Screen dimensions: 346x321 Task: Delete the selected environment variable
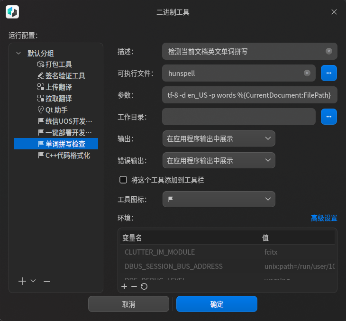(x=134, y=286)
